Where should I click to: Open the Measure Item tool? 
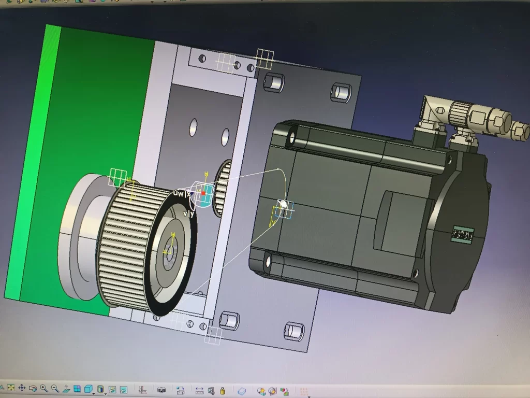pos(211,390)
